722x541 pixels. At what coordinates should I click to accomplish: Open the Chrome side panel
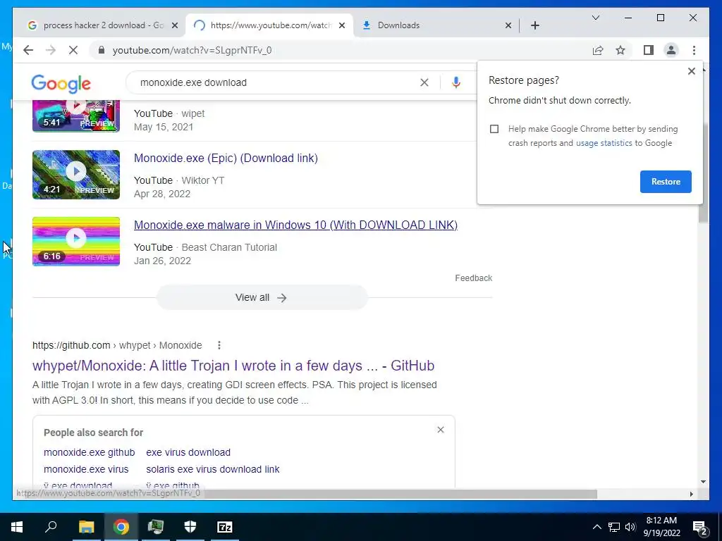[x=649, y=50]
